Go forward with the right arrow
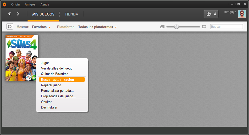This screenshot has width=249, height=135. click(x=18, y=14)
